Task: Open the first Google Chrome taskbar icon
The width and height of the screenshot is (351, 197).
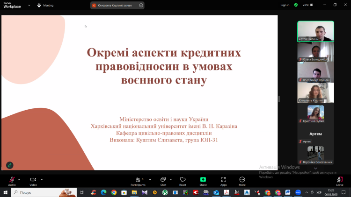Action: pos(114,192)
